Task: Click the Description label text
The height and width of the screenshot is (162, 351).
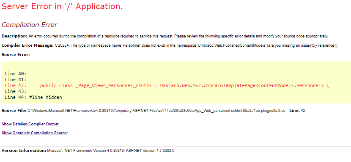Action: 14,36
